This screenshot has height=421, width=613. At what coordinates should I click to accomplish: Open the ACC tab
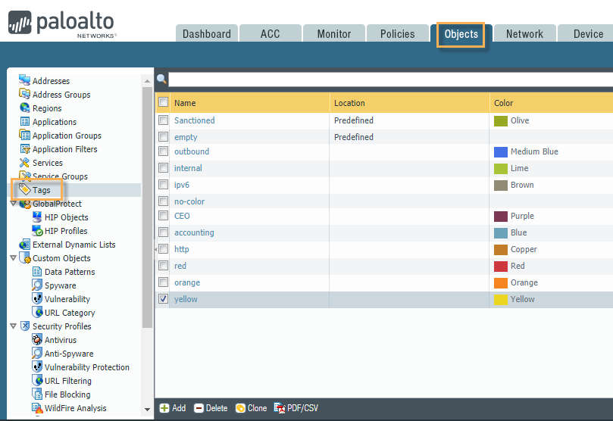[271, 33]
